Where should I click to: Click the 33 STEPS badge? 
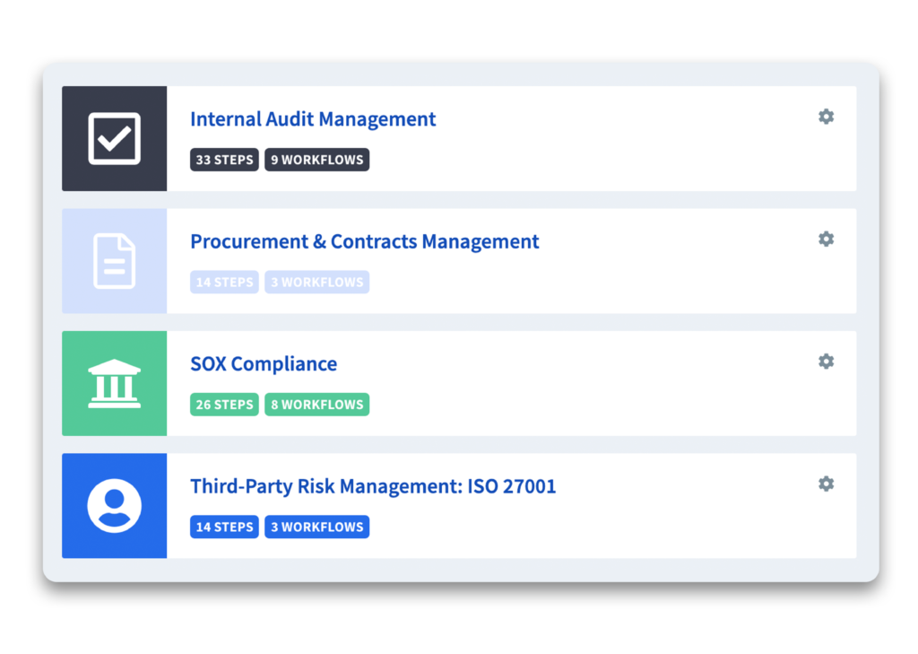[224, 160]
